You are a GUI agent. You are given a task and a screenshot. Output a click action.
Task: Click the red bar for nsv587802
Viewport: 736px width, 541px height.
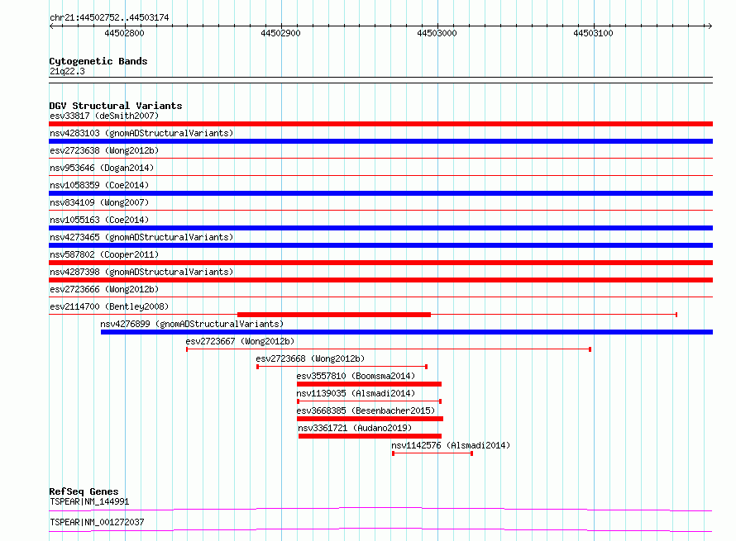[380, 263]
